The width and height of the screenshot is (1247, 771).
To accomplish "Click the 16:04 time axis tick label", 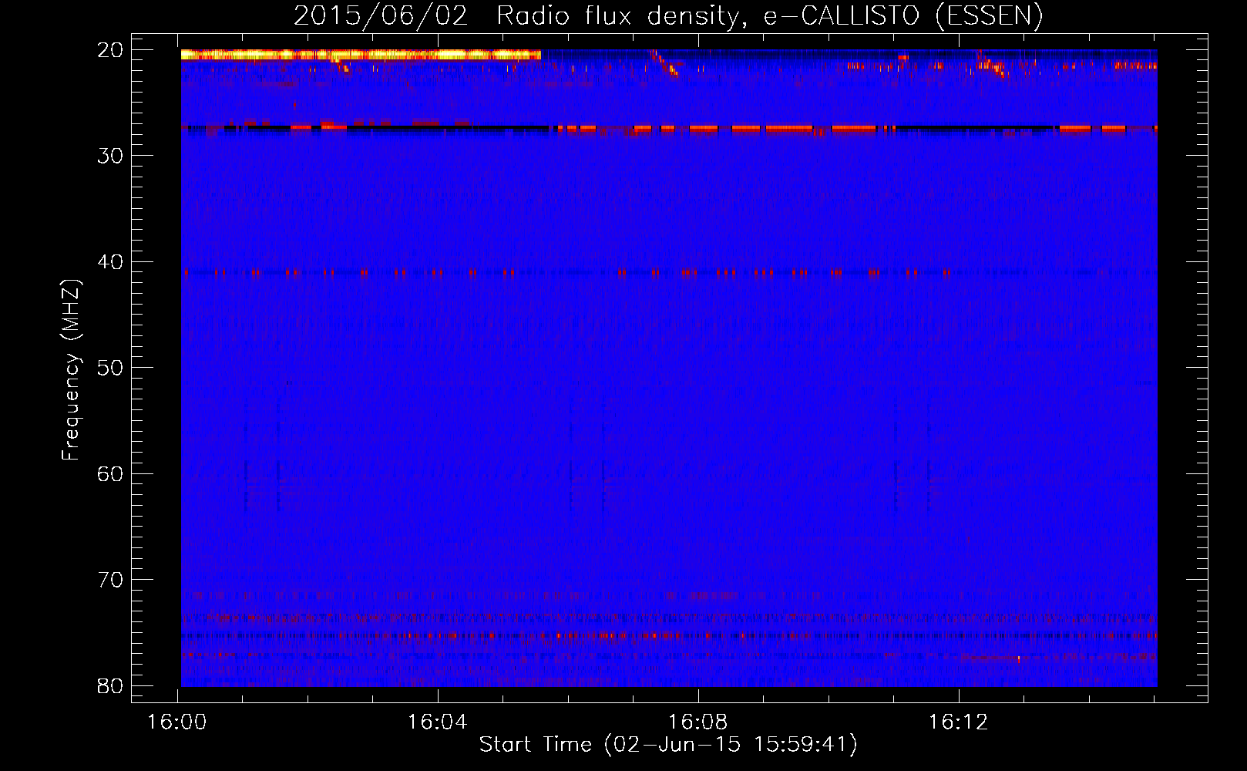I will pos(438,722).
